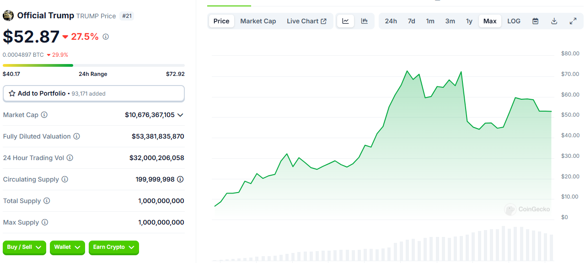The width and height of the screenshot is (585, 263).
Task: Click the $53,381,835,870 valuation value
Action: coord(158,136)
